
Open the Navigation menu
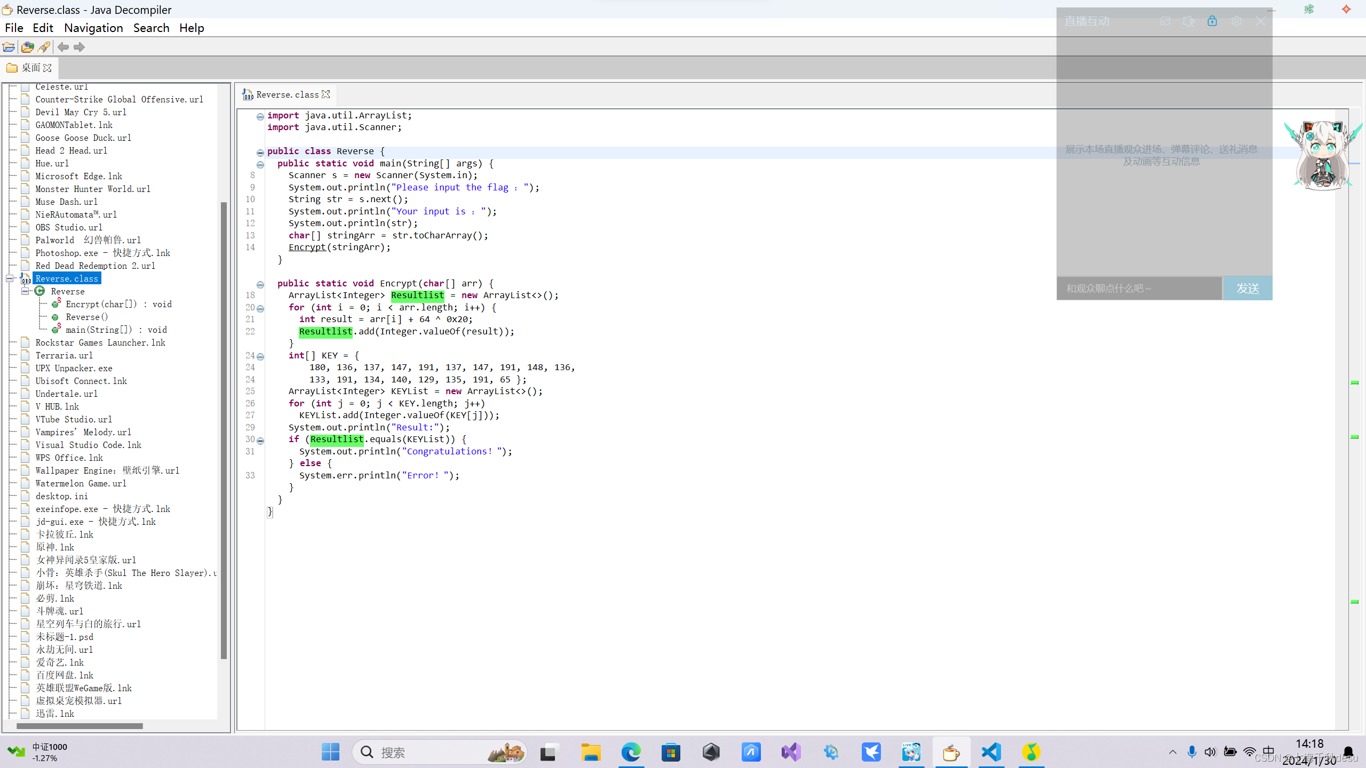point(93,28)
